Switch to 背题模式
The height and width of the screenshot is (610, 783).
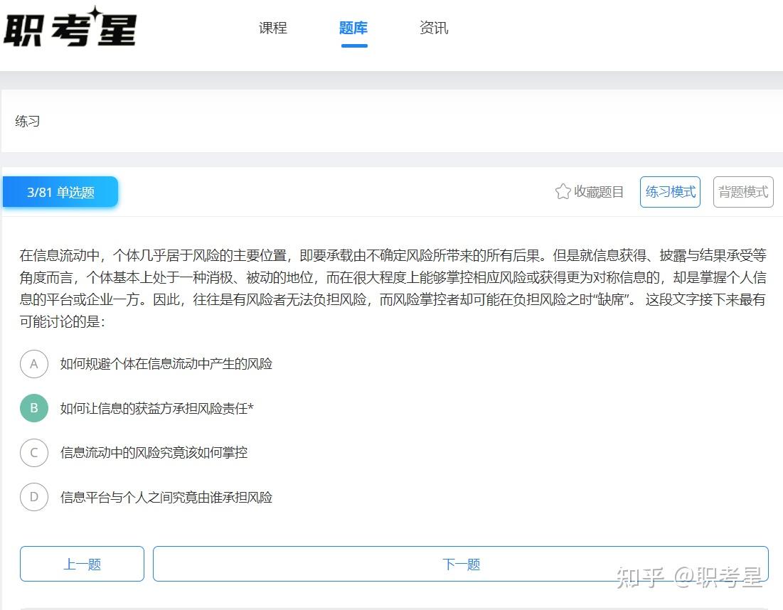tap(743, 192)
